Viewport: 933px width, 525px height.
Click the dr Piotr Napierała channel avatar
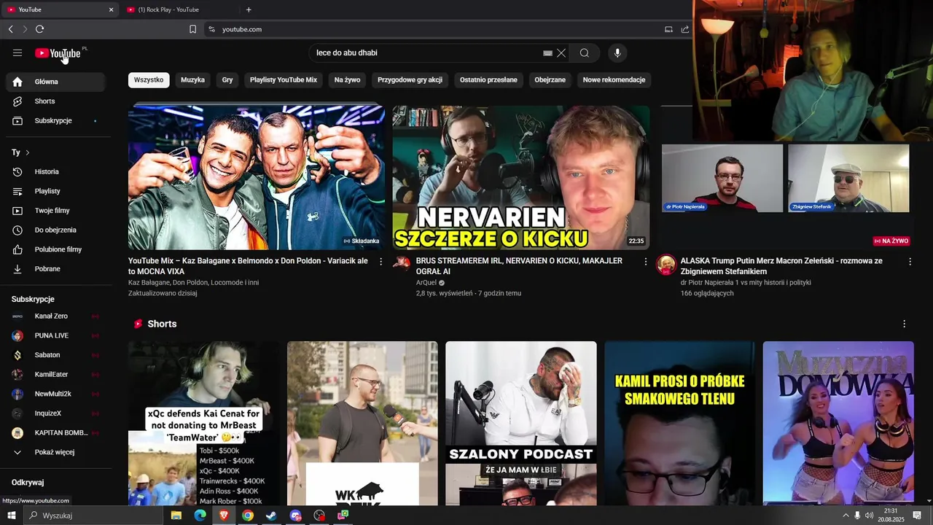pyautogui.click(x=666, y=265)
